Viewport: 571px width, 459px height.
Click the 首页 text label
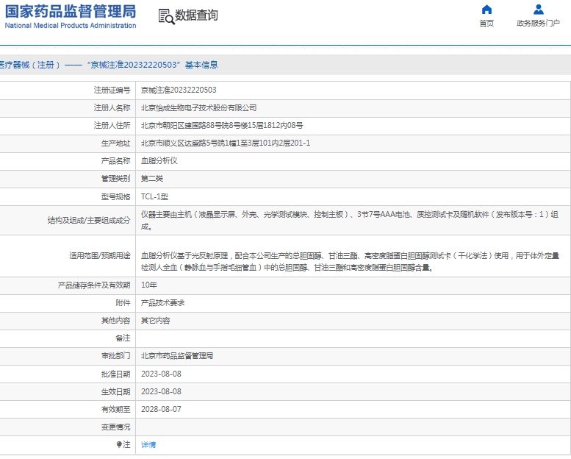(x=486, y=24)
